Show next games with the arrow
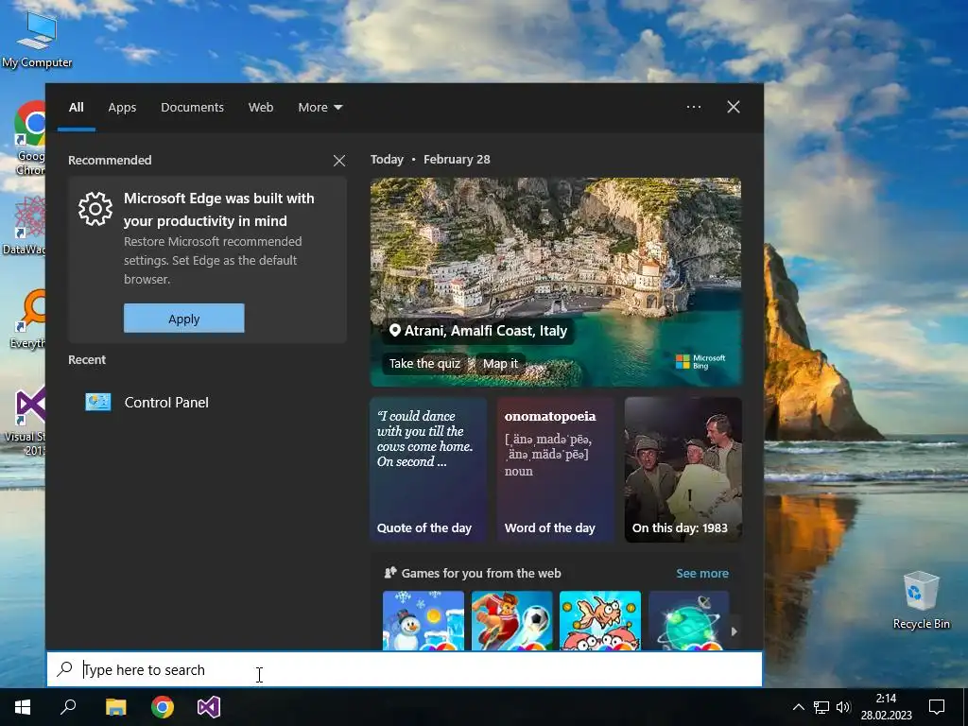 (734, 631)
